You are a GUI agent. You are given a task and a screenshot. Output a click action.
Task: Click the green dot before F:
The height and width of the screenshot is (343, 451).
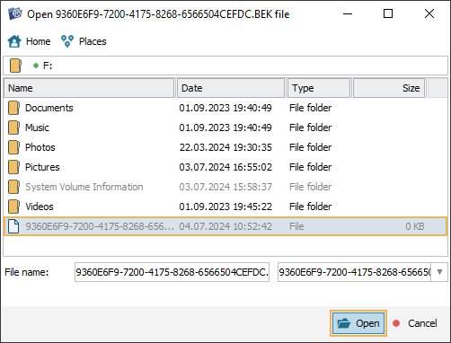coord(36,66)
